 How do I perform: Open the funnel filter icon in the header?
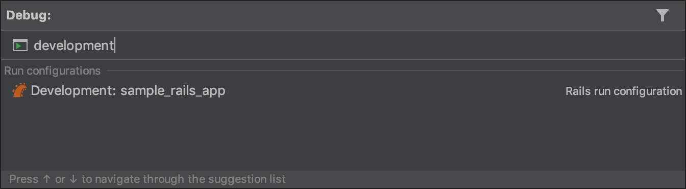[x=662, y=15]
